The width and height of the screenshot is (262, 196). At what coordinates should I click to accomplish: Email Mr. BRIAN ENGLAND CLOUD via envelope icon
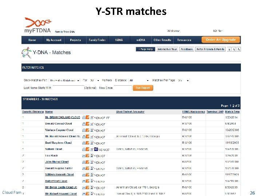click(84, 117)
